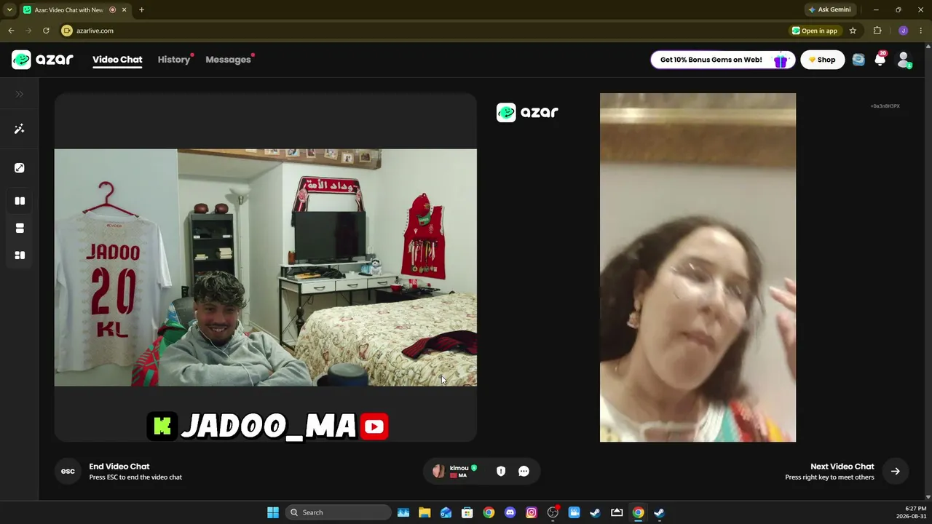
Task: Click Ask Gemini in Chrome title bar
Action: point(830,9)
